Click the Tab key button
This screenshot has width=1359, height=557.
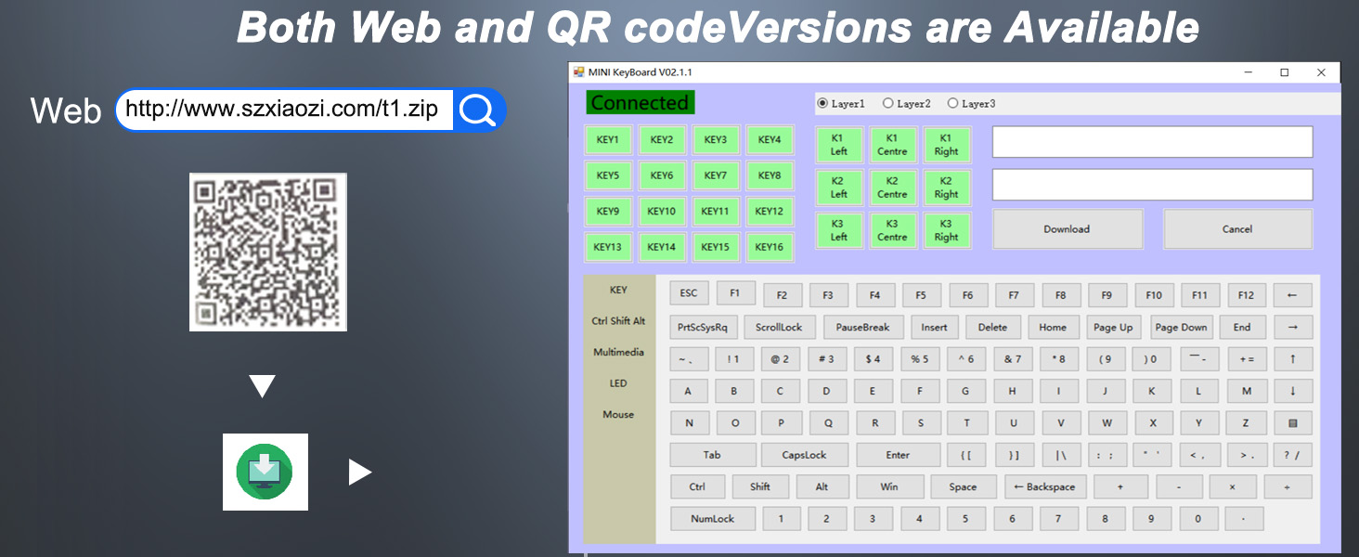[x=712, y=455]
